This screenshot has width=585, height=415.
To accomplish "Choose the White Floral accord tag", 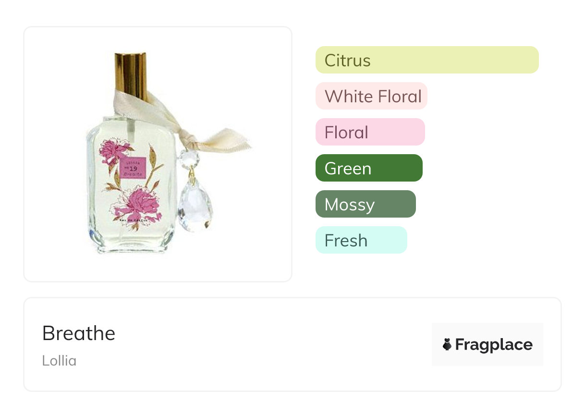I will click(x=371, y=96).
